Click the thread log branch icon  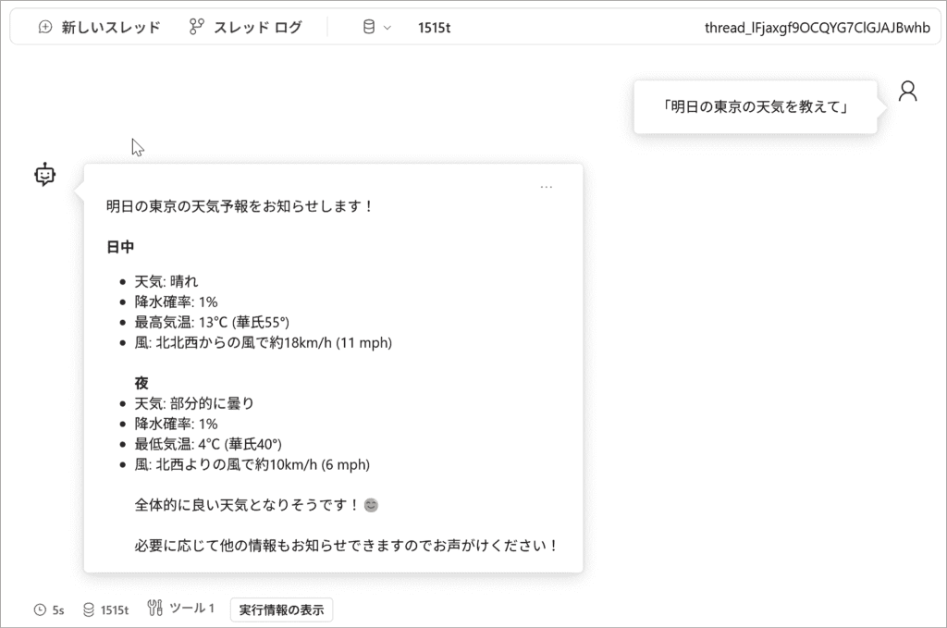196,28
